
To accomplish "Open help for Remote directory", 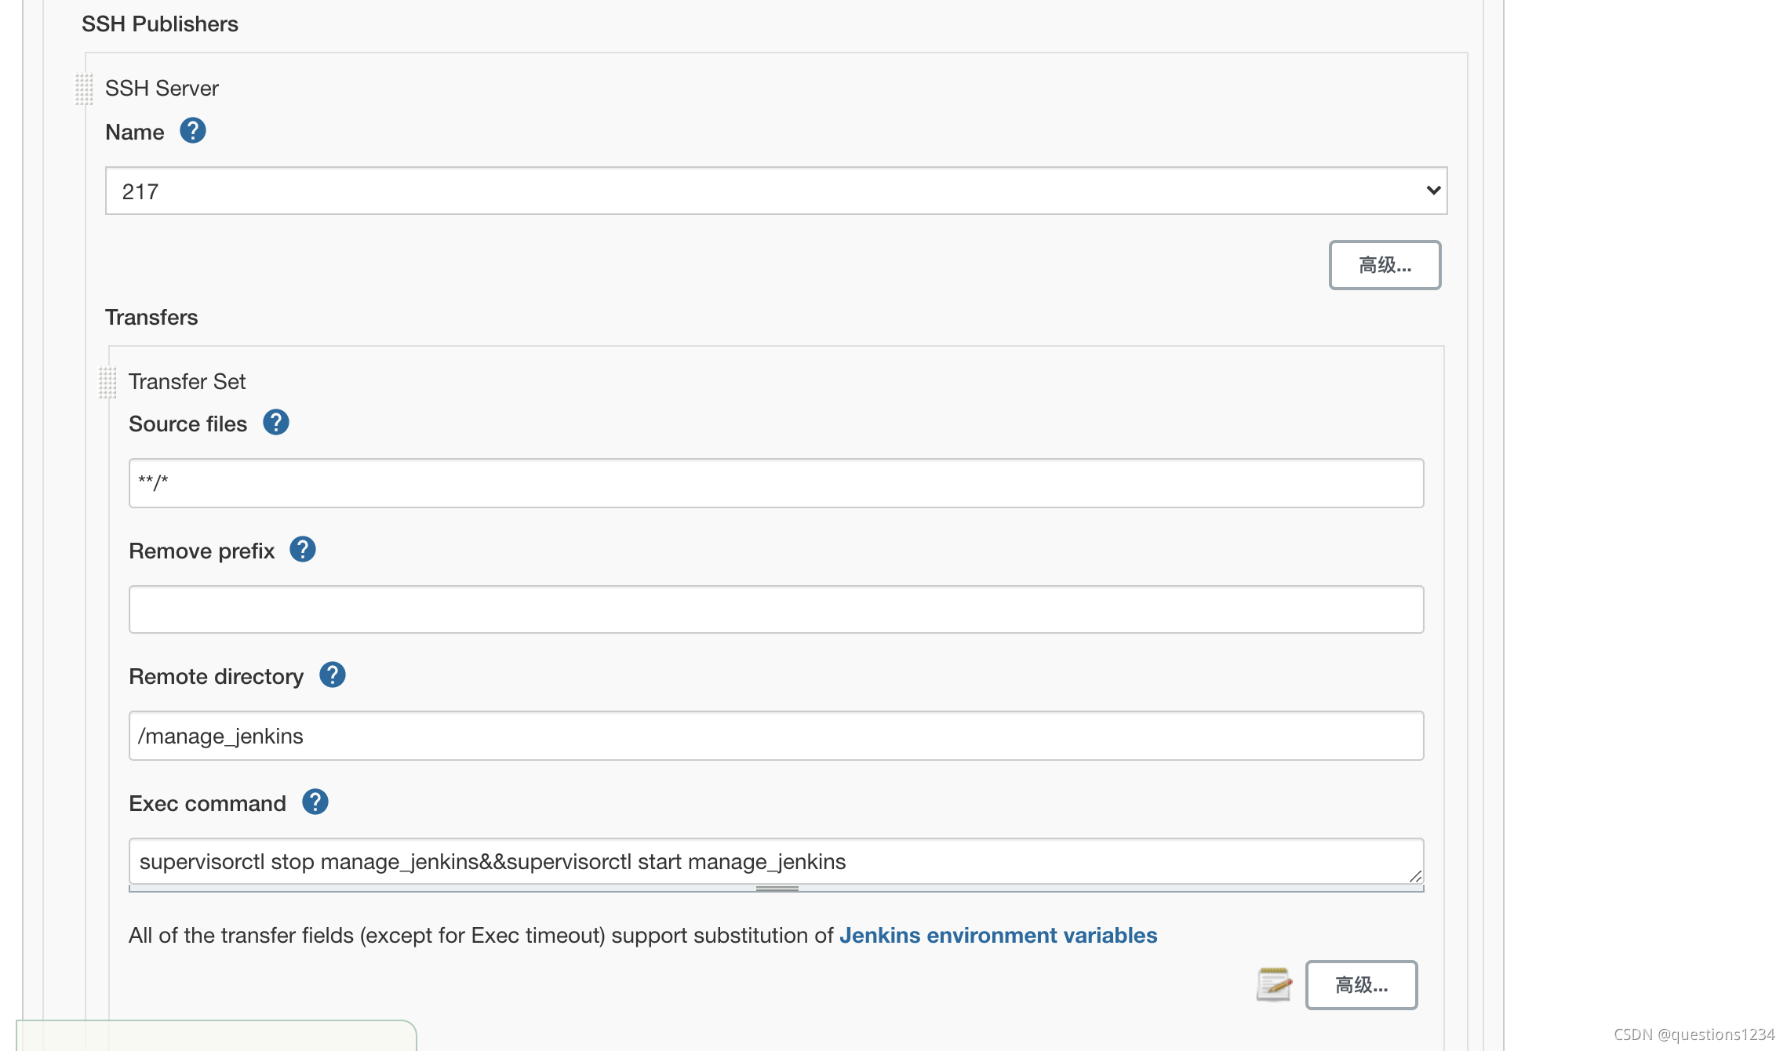I will point(332,675).
